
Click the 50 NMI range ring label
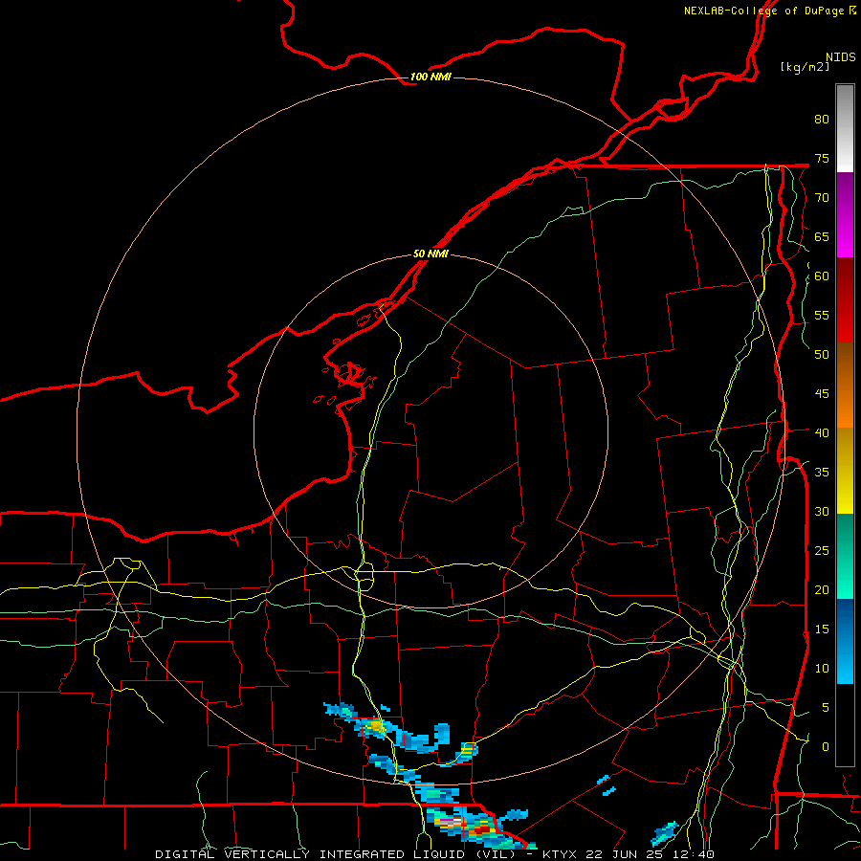pyautogui.click(x=430, y=254)
